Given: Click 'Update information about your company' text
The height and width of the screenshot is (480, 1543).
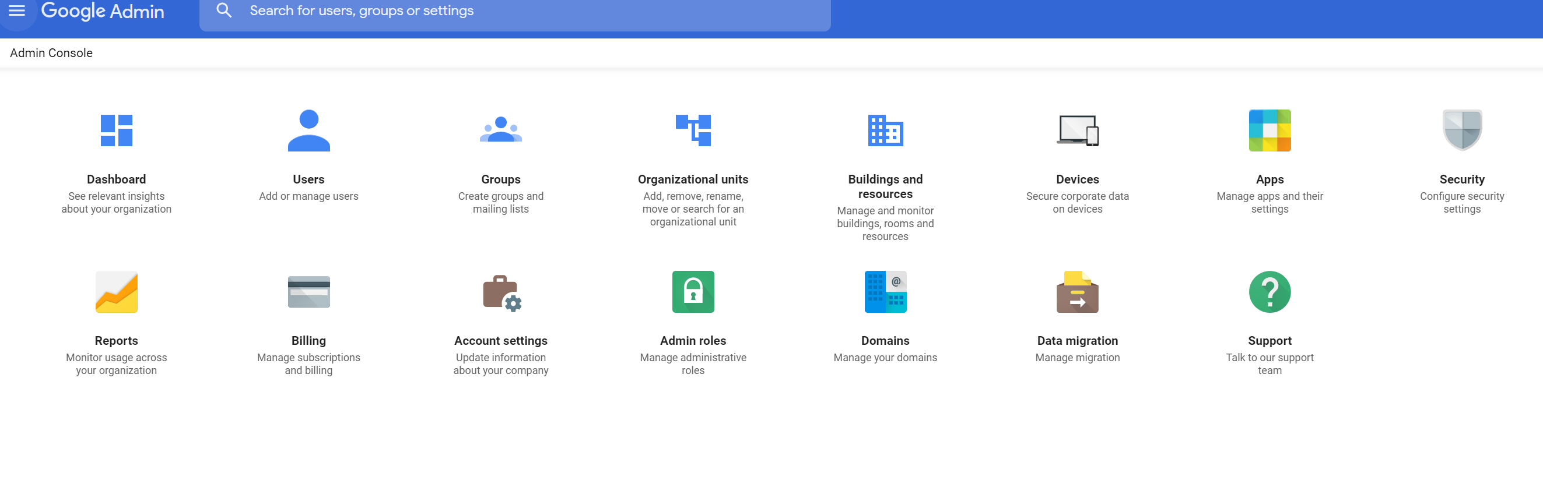Looking at the screenshot, I should pyautogui.click(x=501, y=364).
